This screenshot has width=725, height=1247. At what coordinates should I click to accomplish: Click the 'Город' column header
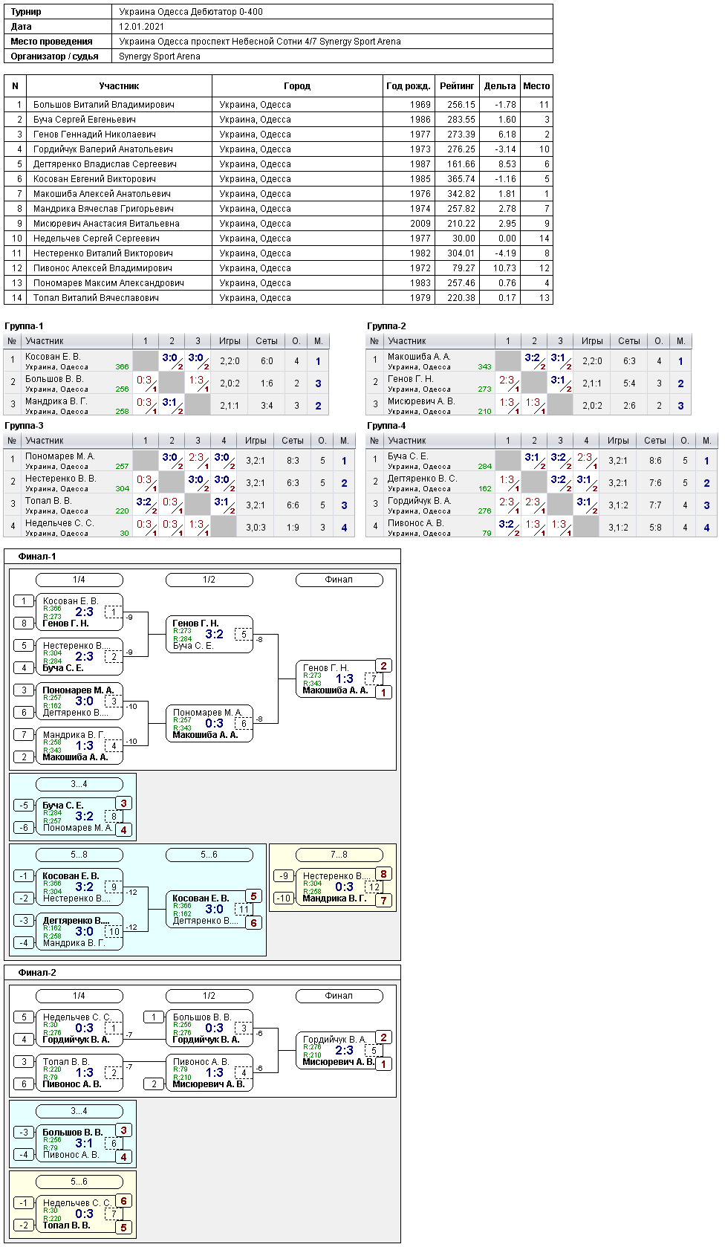point(297,86)
